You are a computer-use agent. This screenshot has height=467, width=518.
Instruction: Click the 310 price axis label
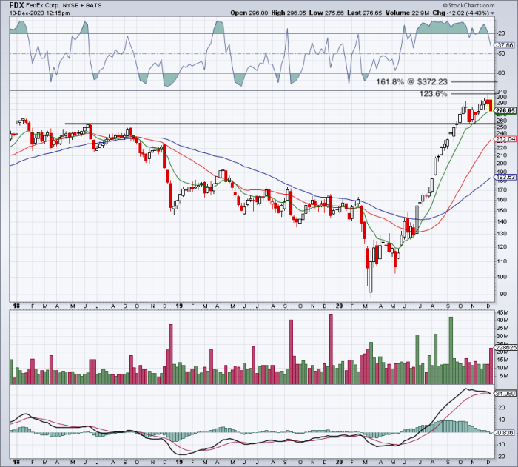tap(502, 92)
